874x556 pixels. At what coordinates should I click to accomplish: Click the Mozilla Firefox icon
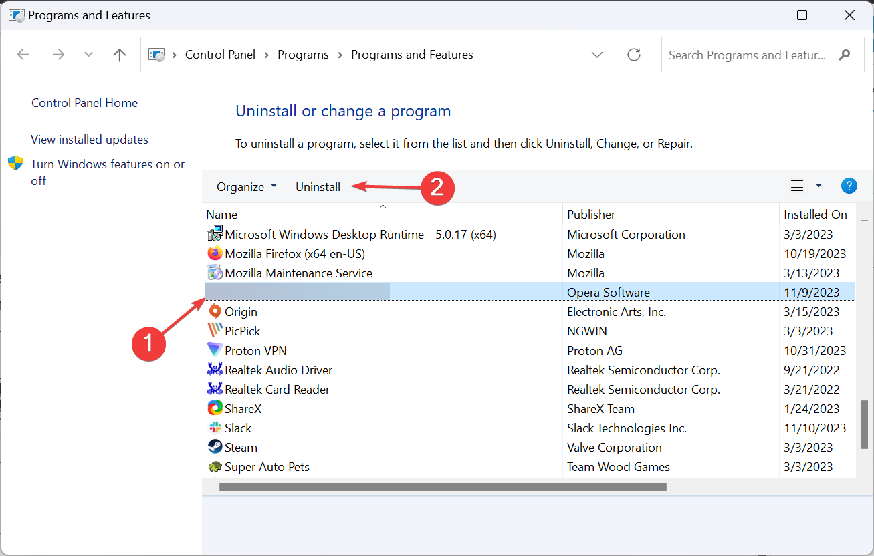[x=215, y=253]
